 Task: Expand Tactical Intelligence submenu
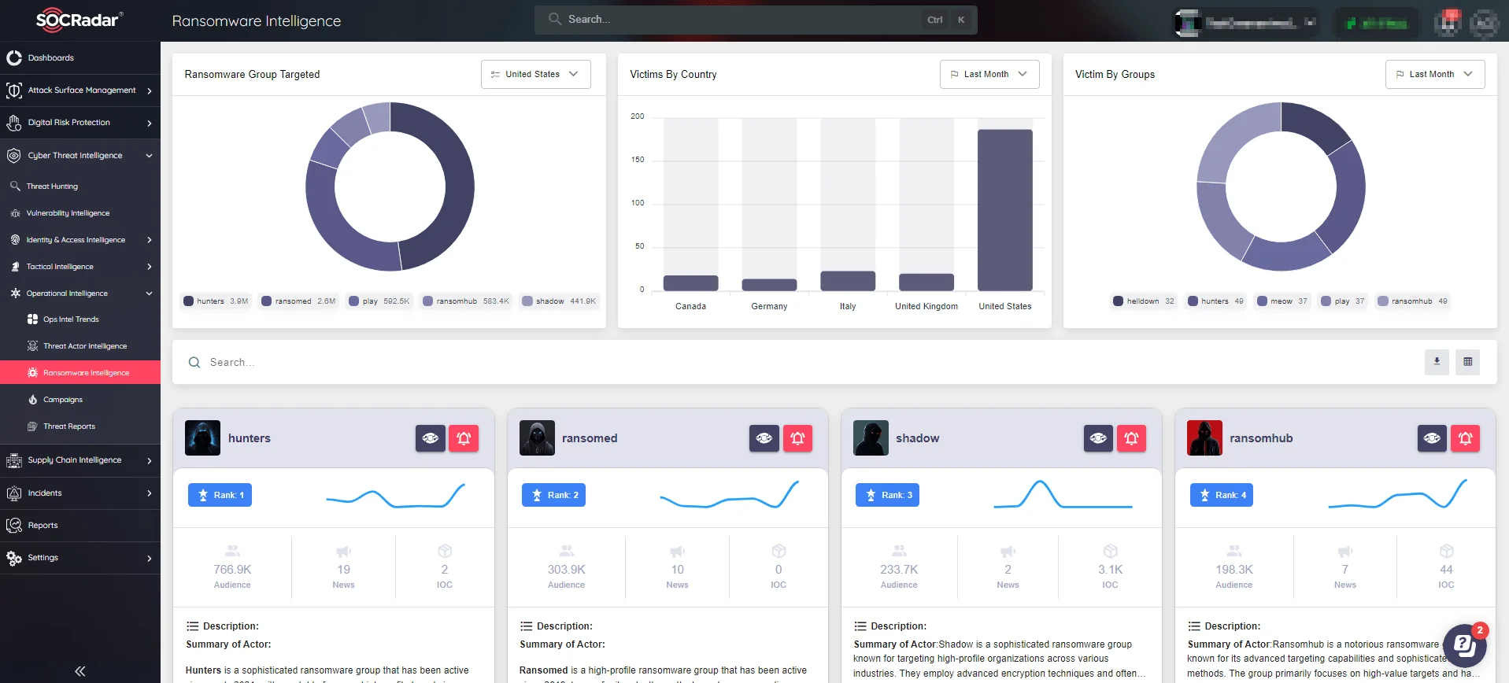point(80,267)
